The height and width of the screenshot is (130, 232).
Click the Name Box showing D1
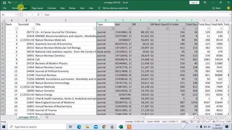8,14
